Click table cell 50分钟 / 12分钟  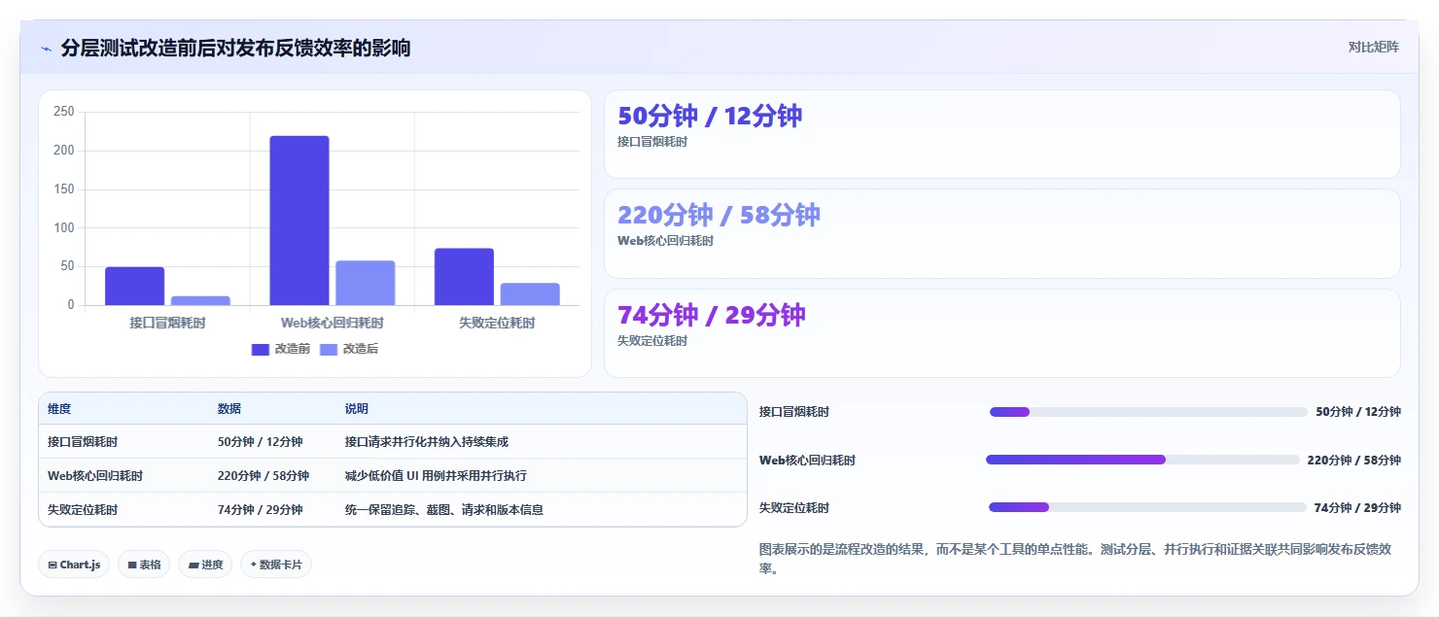coord(261,442)
